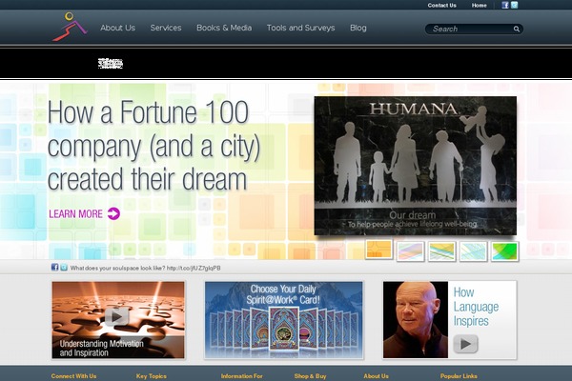Click the Fortune 100 company headline
Screen dimensions: 572x381
[x=153, y=146]
